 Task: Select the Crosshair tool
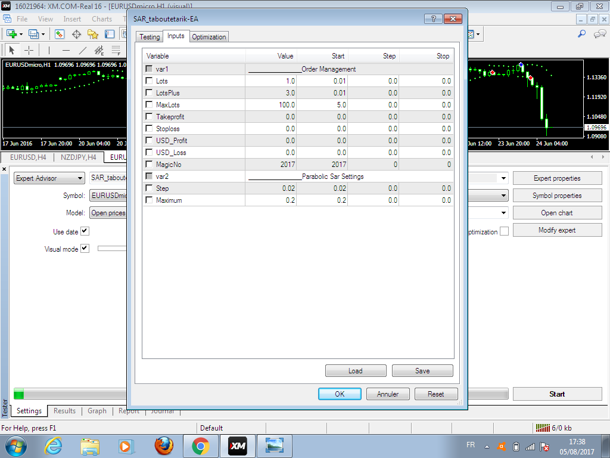[x=29, y=50]
